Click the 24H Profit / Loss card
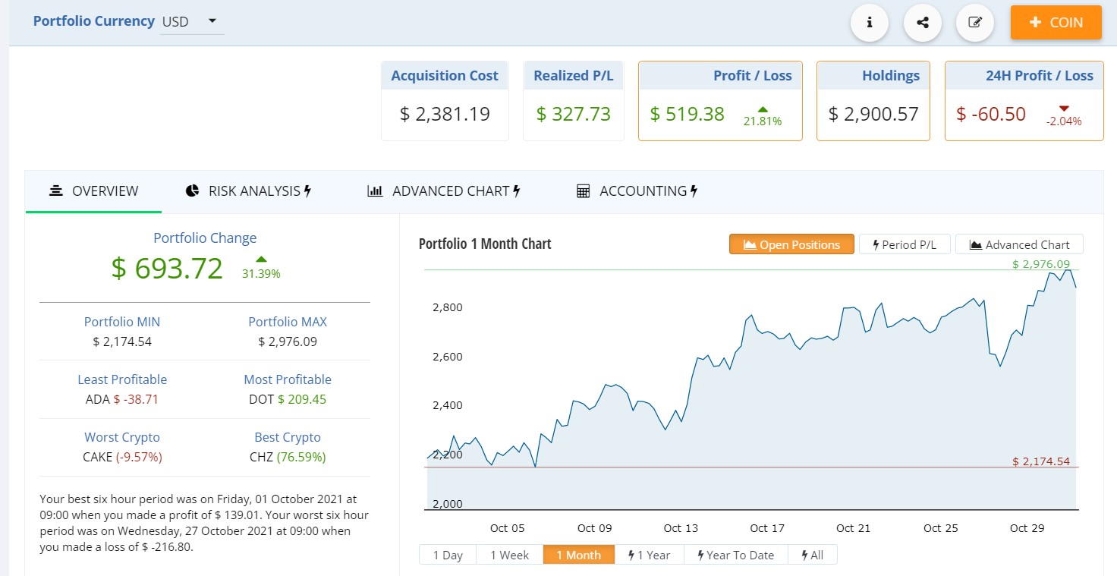 (x=1024, y=101)
